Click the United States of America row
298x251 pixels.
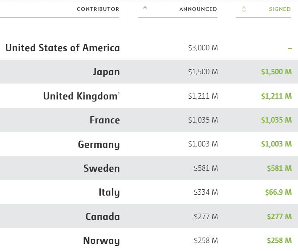point(63,48)
